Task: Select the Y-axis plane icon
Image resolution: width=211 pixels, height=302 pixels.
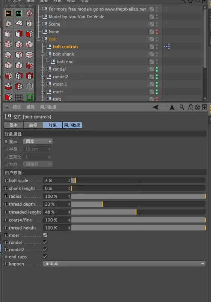Action: click(x=19, y=23)
